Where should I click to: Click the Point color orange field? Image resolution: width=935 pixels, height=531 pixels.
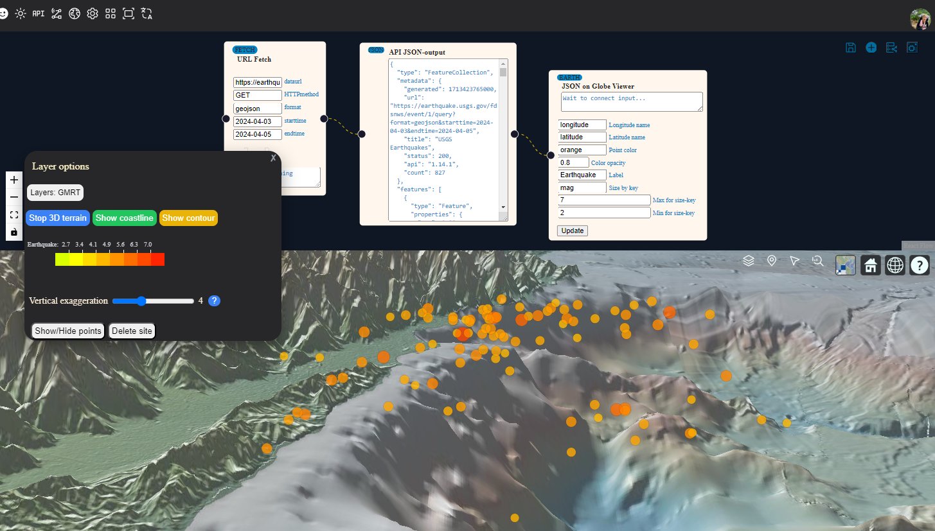[582, 150]
